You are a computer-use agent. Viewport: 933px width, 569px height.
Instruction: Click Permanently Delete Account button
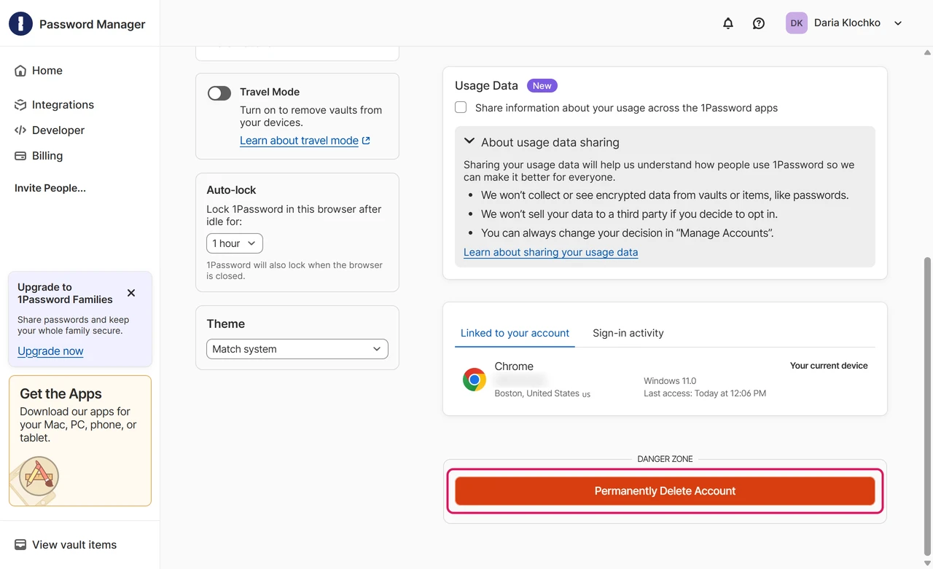[x=665, y=491]
